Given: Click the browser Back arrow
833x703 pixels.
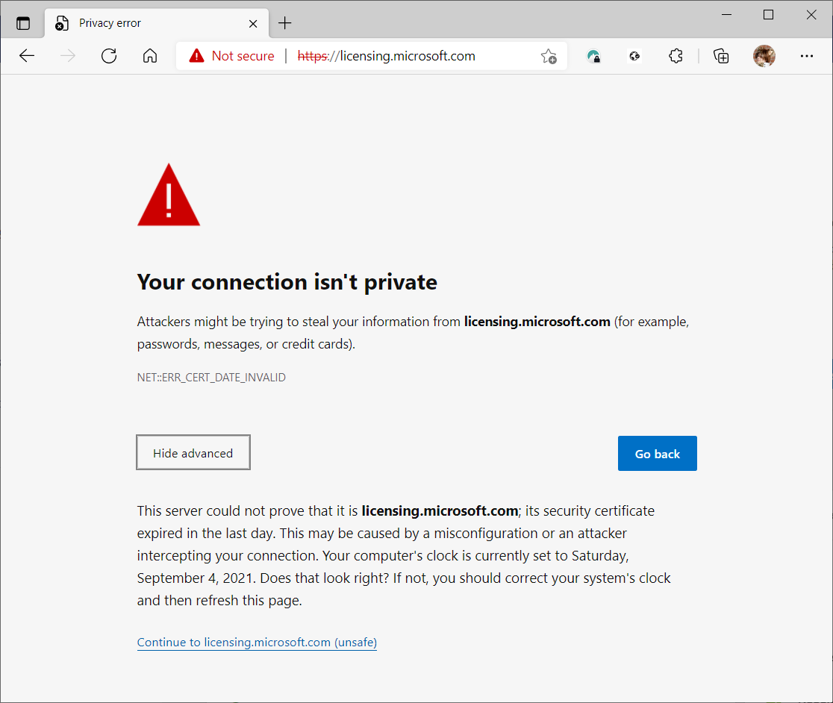Looking at the screenshot, I should 28,56.
